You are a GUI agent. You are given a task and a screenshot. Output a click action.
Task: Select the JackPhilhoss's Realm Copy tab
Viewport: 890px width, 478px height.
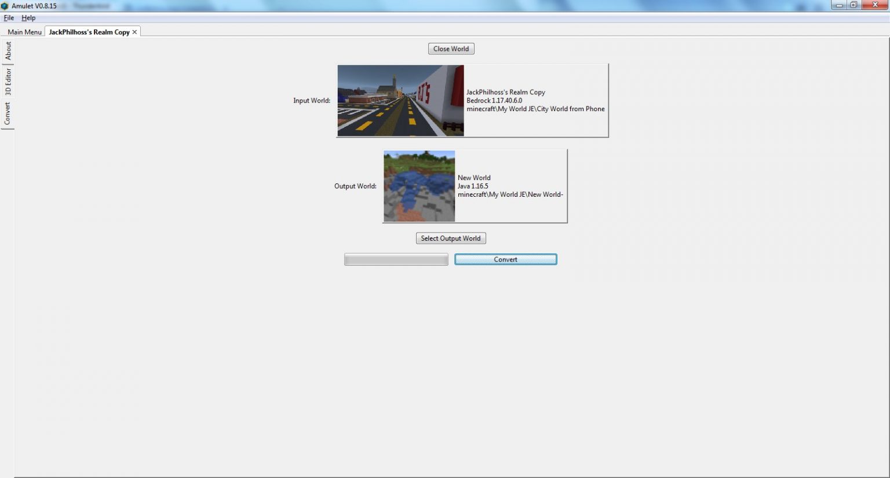pyautogui.click(x=89, y=32)
